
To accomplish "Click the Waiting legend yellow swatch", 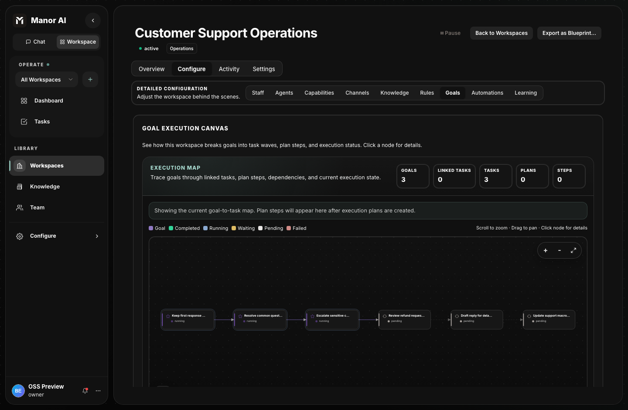I will coord(234,228).
